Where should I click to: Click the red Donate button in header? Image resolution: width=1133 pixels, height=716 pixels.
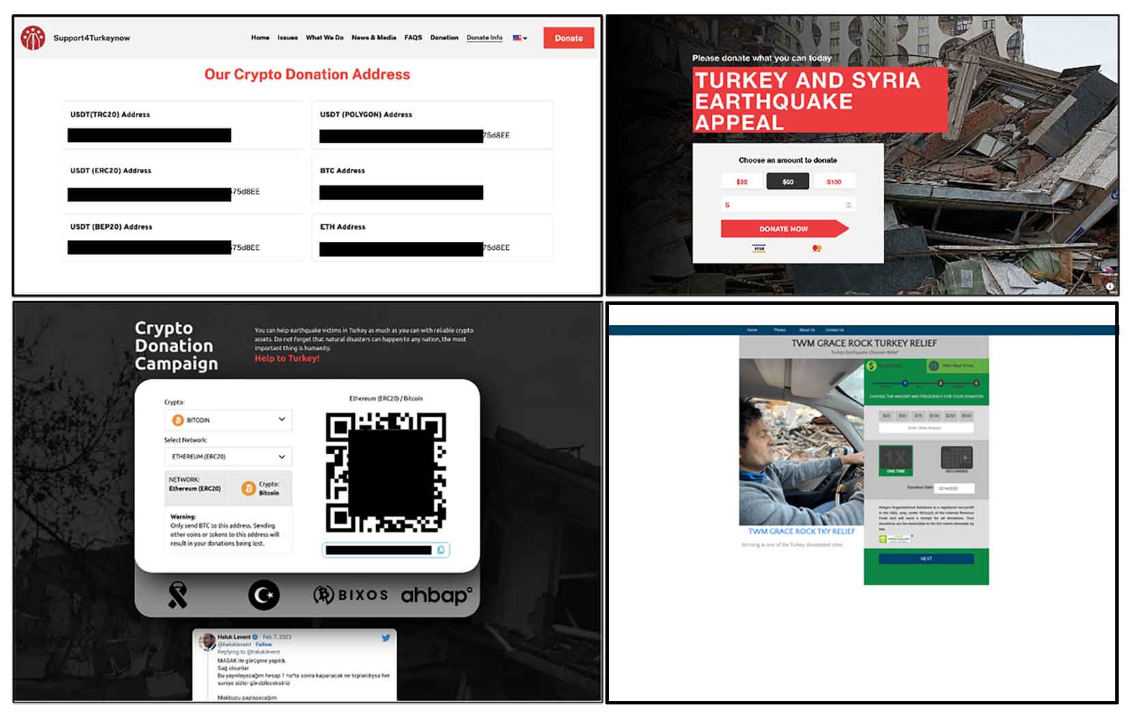pos(569,38)
